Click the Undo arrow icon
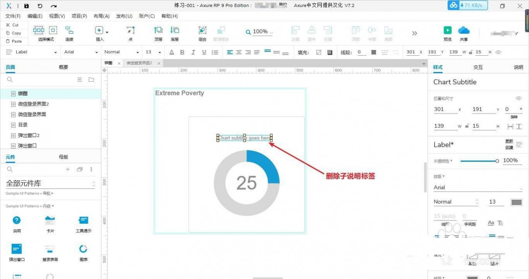Viewport: 529px width, 279px height. click(x=40, y=6)
